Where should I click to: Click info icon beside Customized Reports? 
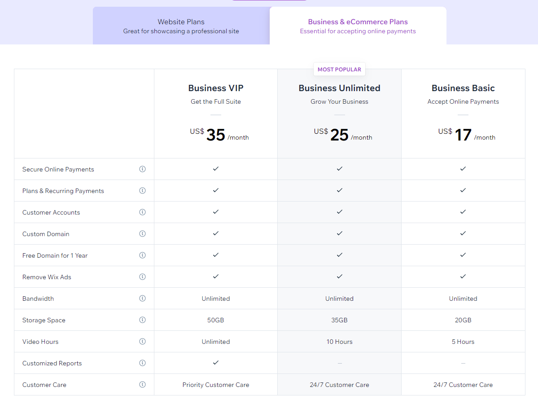pos(142,363)
